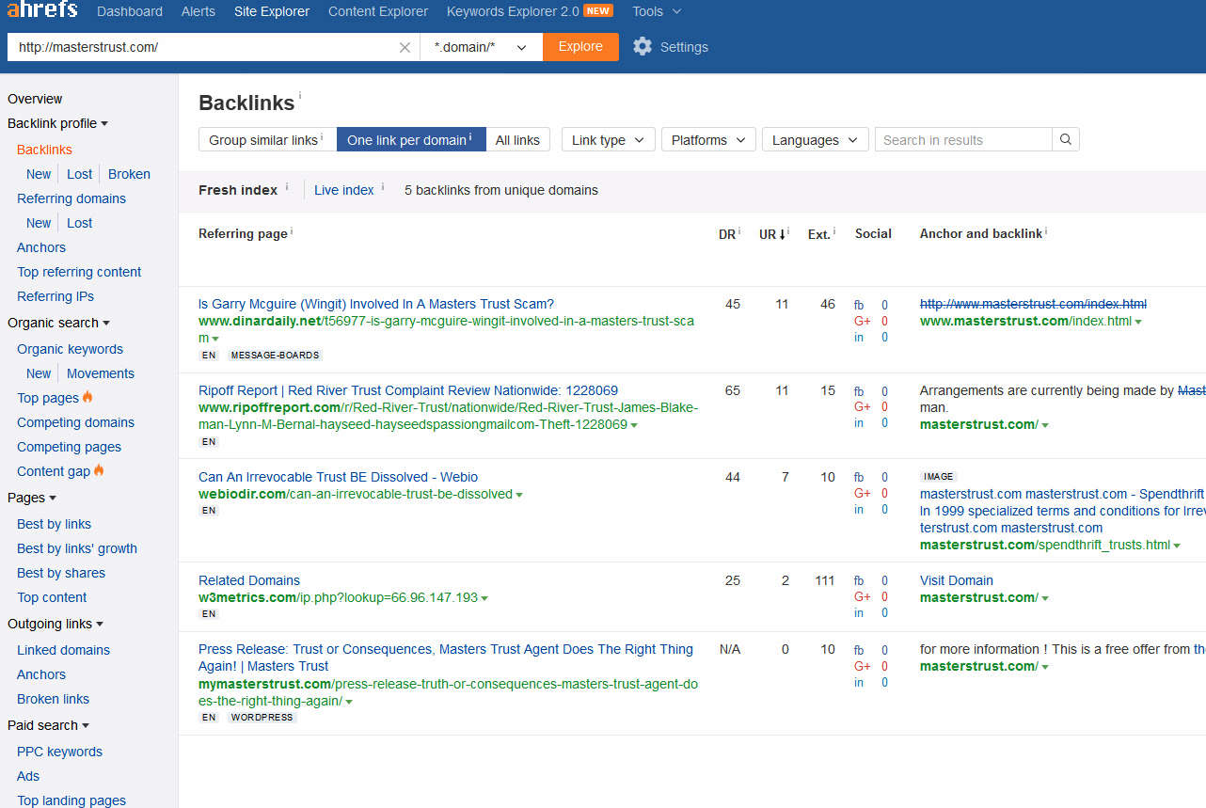The width and height of the screenshot is (1206, 808).
Task: Select Group similar links option
Action: pyautogui.click(x=267, y=139)
